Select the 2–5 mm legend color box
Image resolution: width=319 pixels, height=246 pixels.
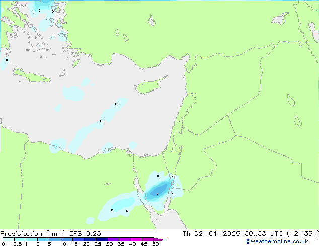point(43,239)
